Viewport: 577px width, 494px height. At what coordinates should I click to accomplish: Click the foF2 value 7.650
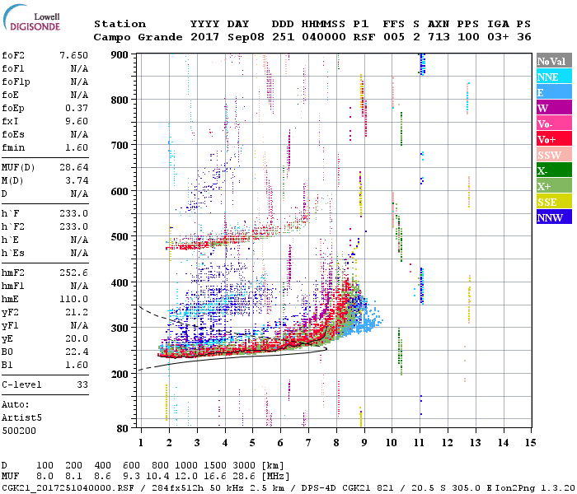click(73, 55)
